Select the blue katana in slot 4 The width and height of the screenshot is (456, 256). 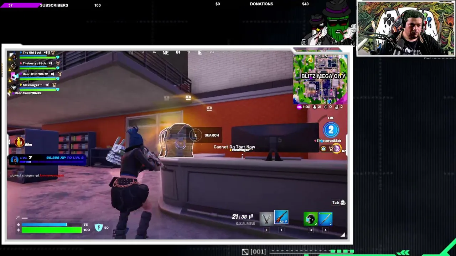tap(325, 219)
